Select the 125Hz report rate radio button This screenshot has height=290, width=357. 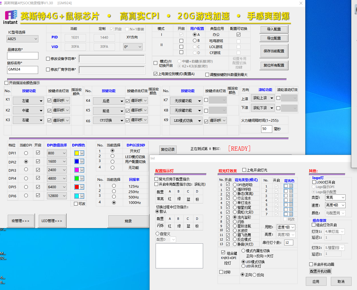click(x=114, y=186)
